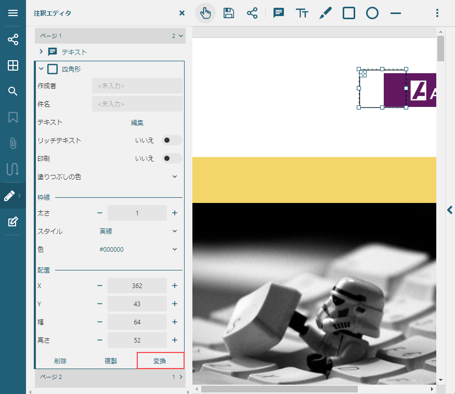Image resolution: width=455 pixels, height=394 pixels.
Task: Select the sticky note text annotation tool
Action: click(x=279, y=13)
